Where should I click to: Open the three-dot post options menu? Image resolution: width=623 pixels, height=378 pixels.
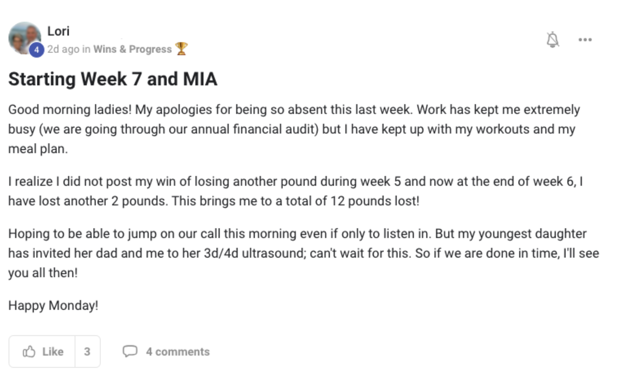pos(585,40)
